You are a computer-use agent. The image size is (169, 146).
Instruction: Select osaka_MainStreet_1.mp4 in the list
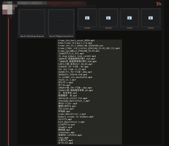click(x=72, y=114)
